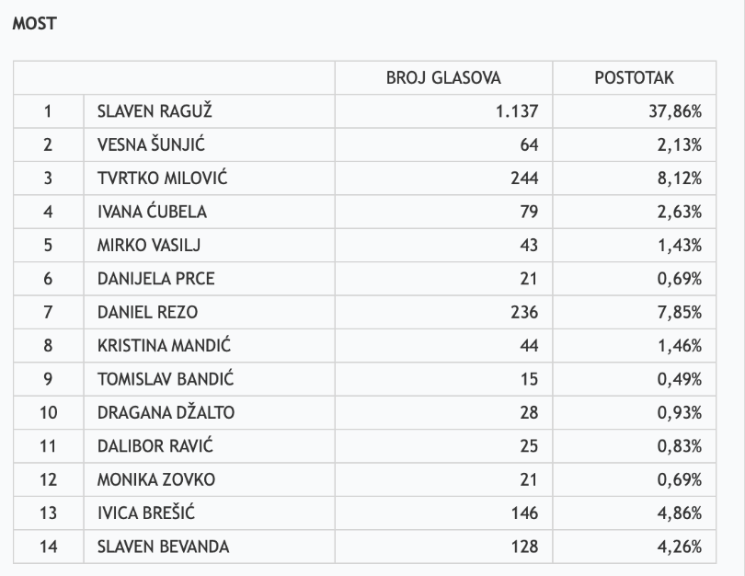The image size is (745, 576).
Task: Click the MOST list heading
Action: [34, 25]
